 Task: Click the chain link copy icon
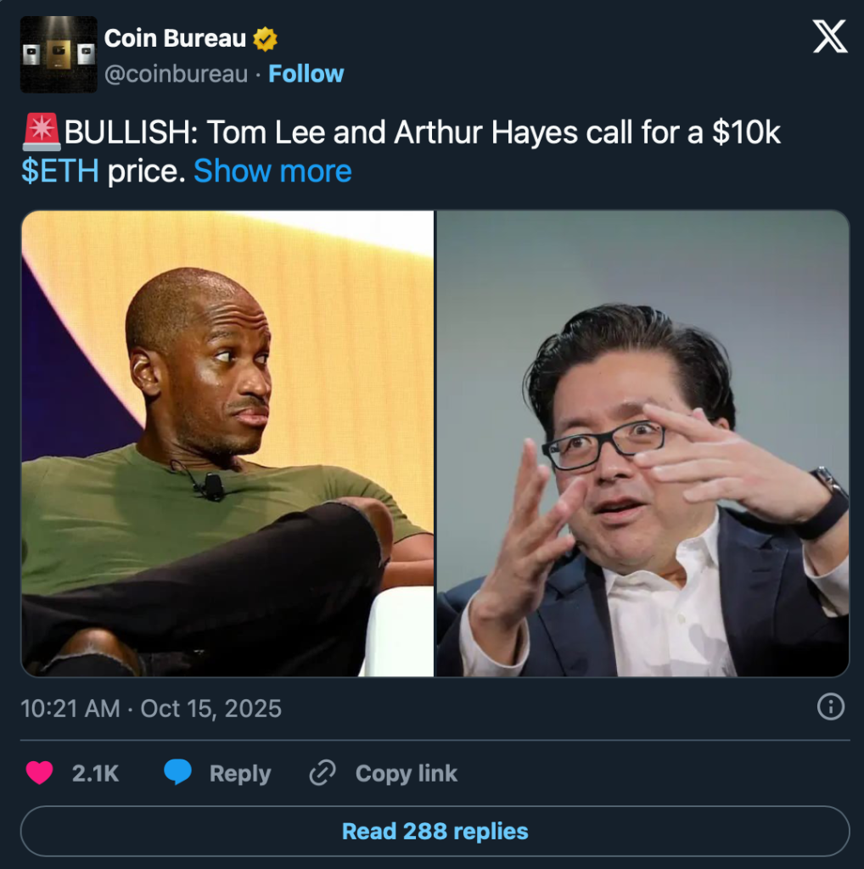(x=323, y=772)
